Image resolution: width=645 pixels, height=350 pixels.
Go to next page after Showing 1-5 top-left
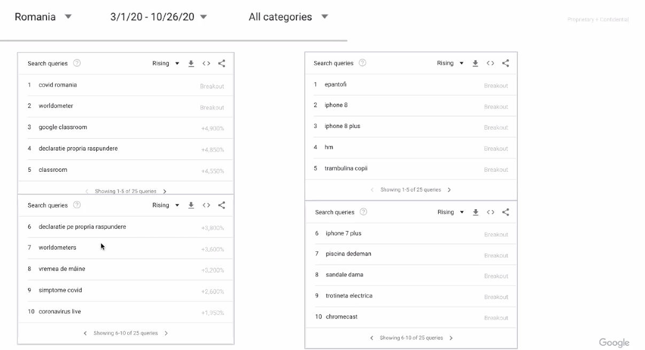point(165,191)
